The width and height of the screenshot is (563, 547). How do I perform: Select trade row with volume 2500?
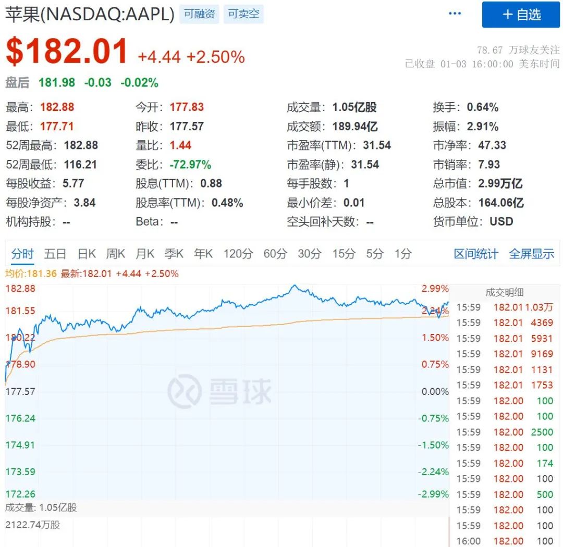pos(505,432)
